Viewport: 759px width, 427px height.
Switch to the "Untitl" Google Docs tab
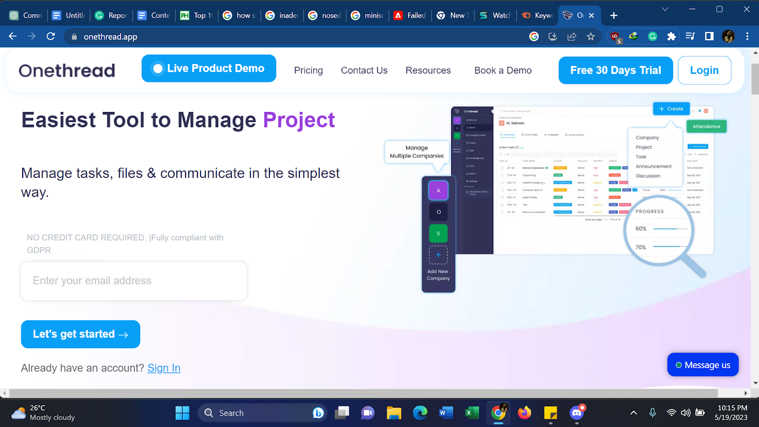pos(69,16)
